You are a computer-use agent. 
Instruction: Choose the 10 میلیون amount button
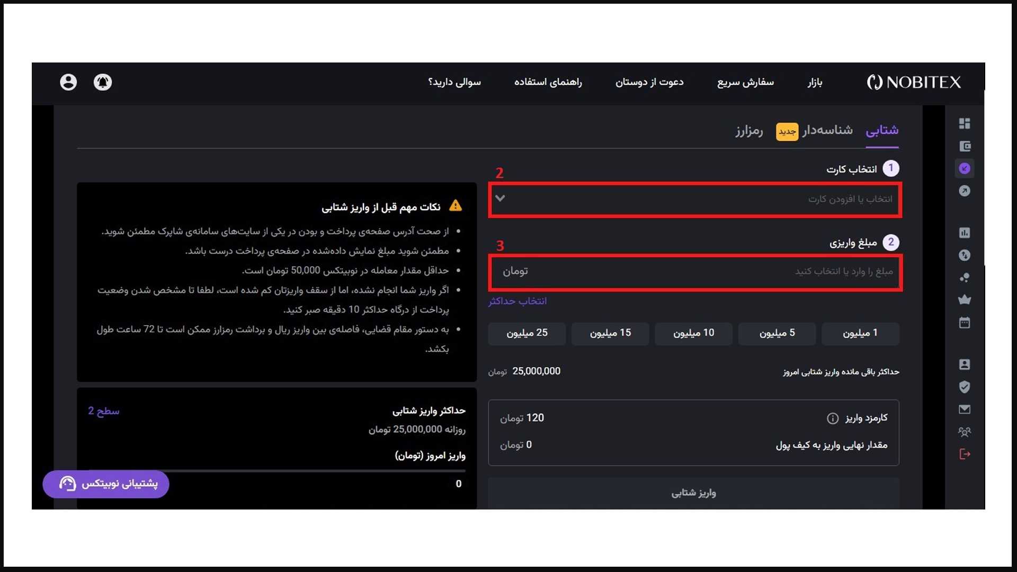coord(693,334)
